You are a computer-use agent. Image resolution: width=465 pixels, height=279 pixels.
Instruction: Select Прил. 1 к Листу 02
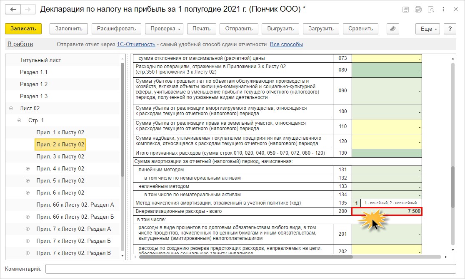(x=60, y=133)
